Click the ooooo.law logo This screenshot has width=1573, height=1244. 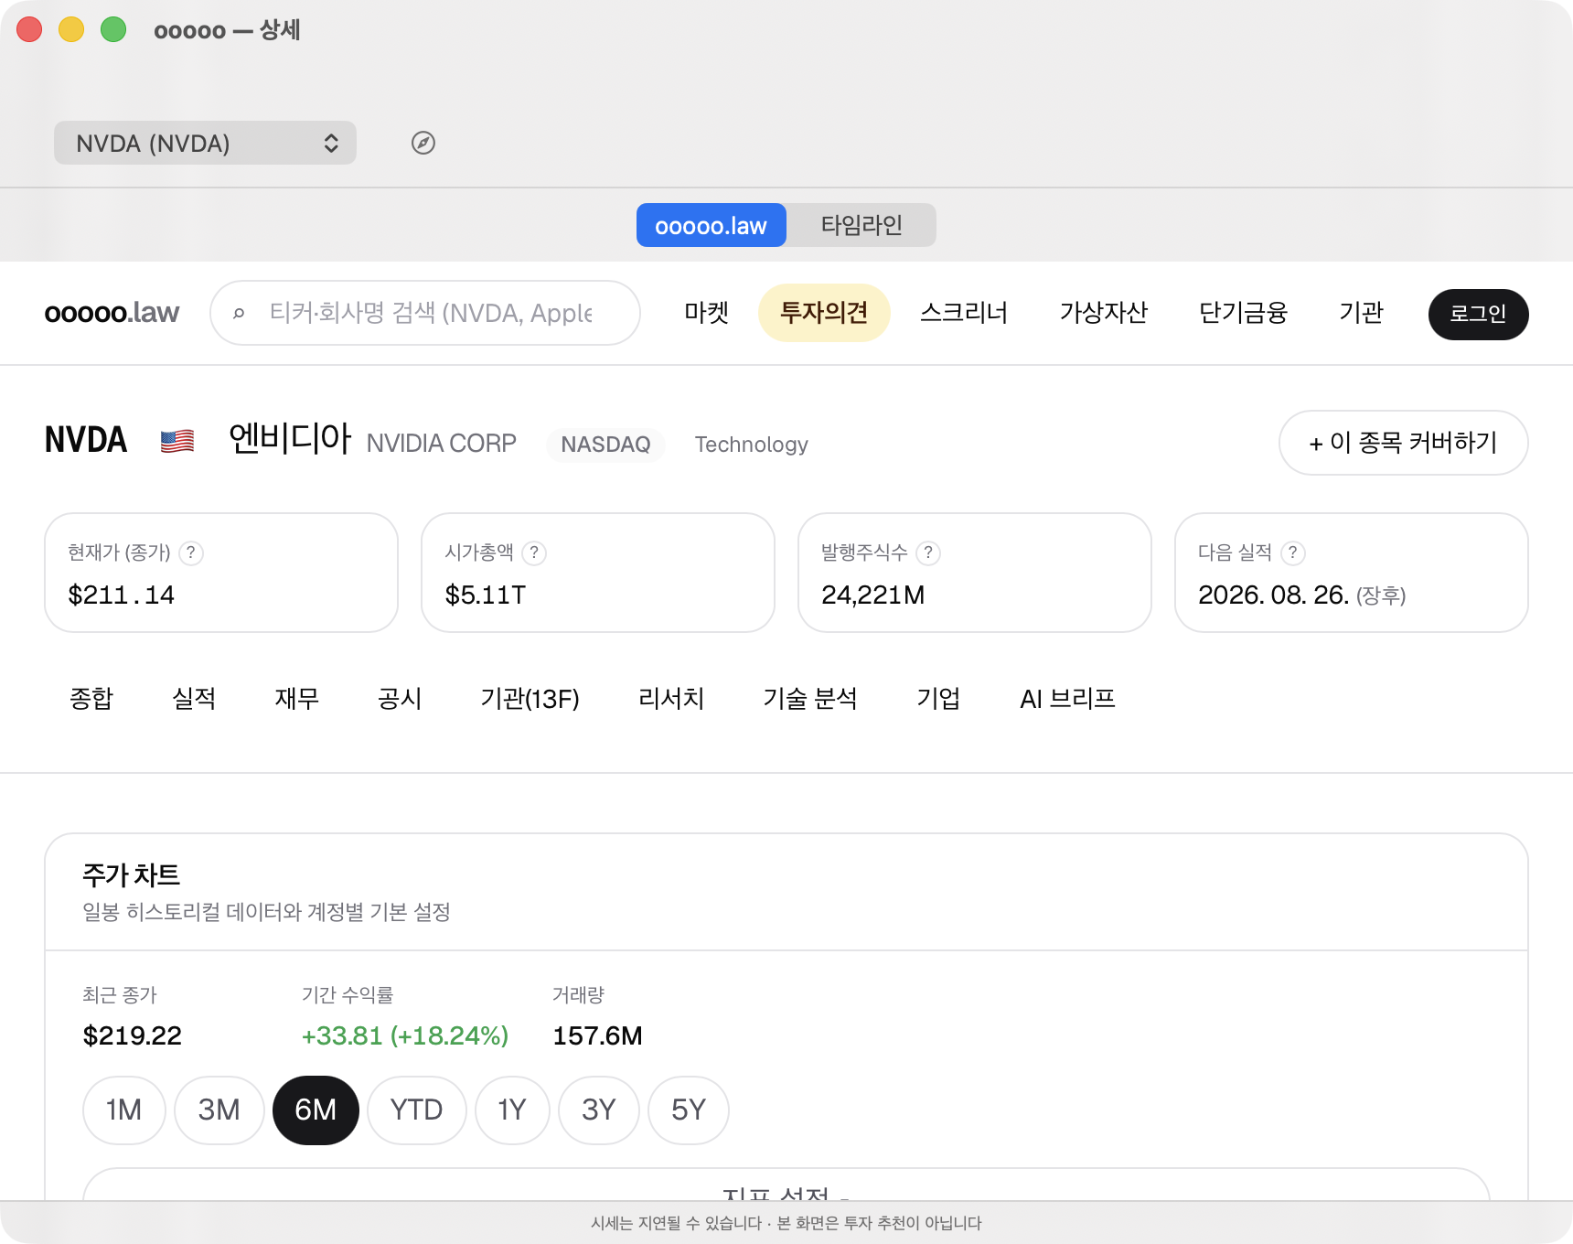click(x=112, y=313)
